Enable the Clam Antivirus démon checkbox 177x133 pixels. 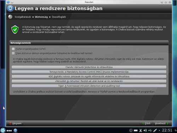(x=13, y=53)
